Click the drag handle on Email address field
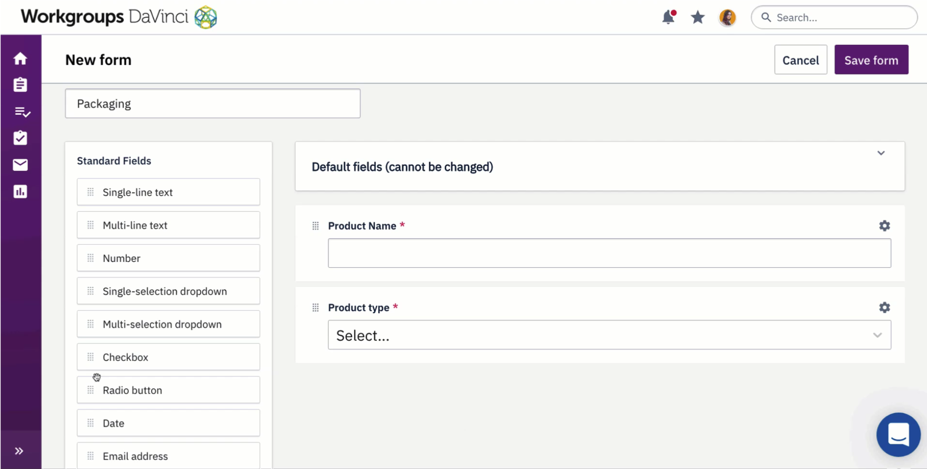927x469 pixels. click(x=90, y=456)
